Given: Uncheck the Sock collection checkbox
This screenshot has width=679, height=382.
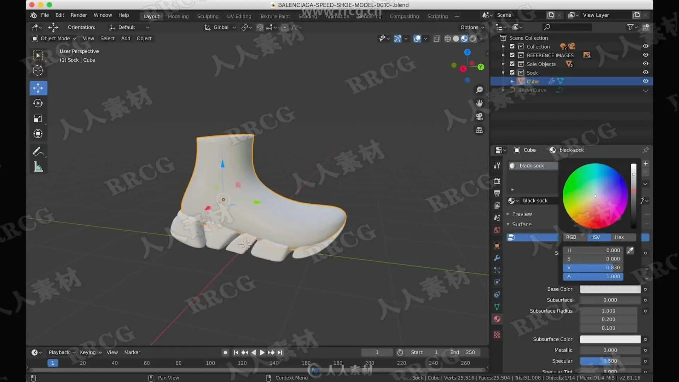Looking at the screenshot, I should tap(512, 73).
